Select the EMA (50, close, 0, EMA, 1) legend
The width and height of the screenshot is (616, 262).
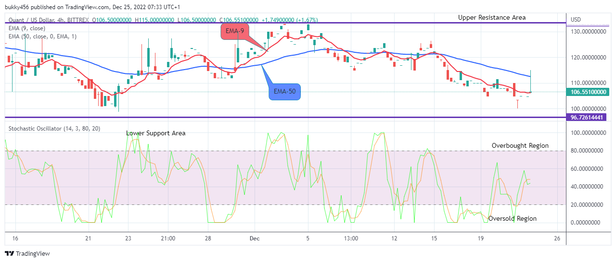pyautogui.click(x=43, y=36)
